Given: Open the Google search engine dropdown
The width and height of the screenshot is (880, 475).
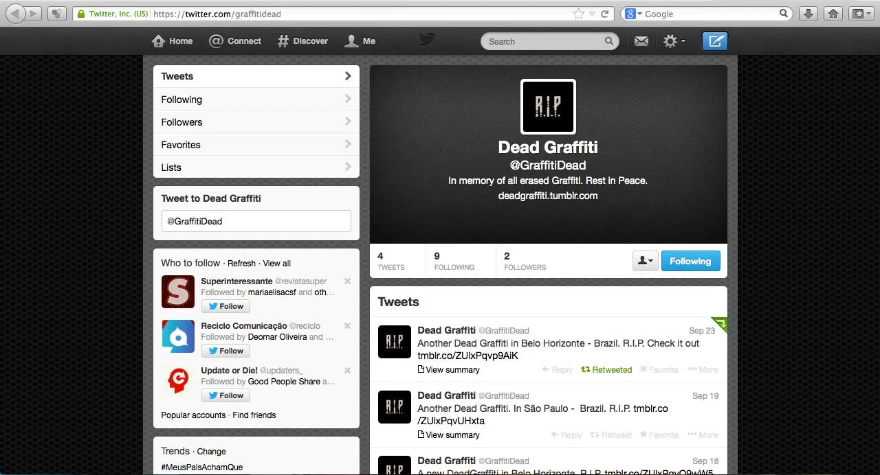Looking at the screenshot, I should point(633,14).
